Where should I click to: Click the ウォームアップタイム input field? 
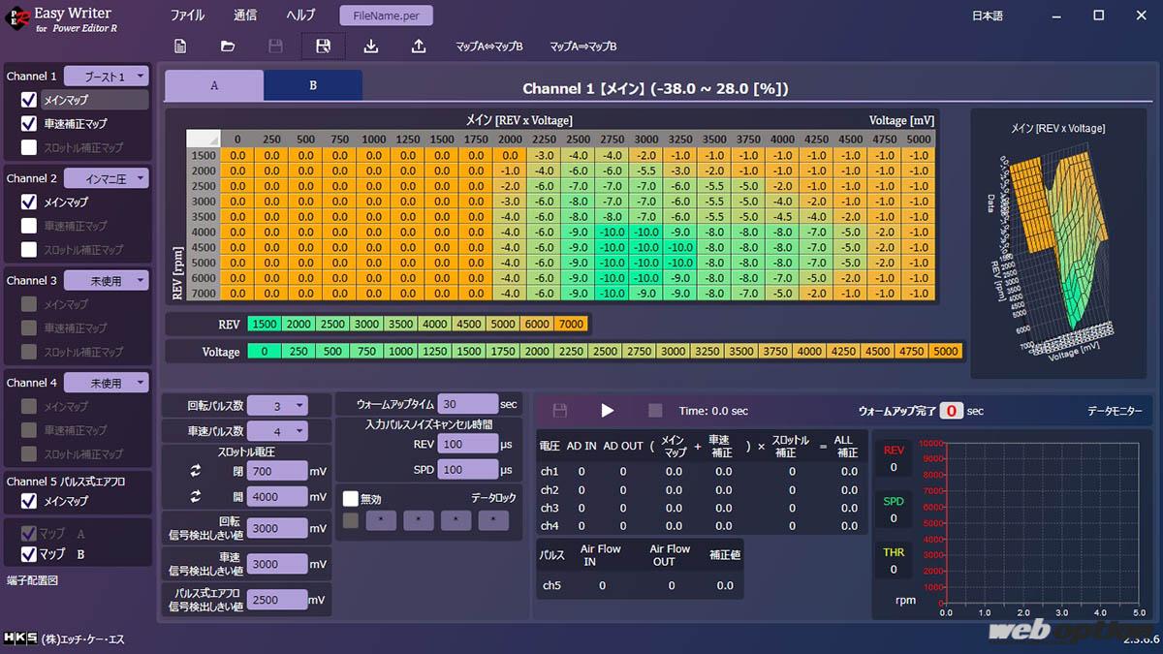point(467,403)
